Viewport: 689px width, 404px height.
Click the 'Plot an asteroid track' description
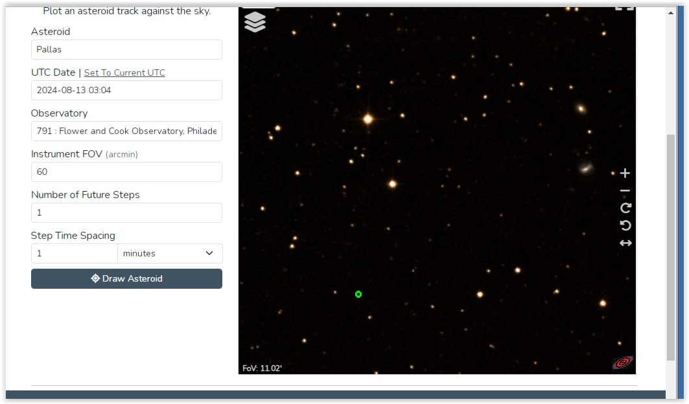point(126,11)
